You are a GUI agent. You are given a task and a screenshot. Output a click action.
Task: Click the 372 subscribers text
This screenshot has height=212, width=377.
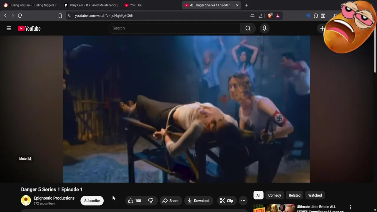[x=44, y=203]
